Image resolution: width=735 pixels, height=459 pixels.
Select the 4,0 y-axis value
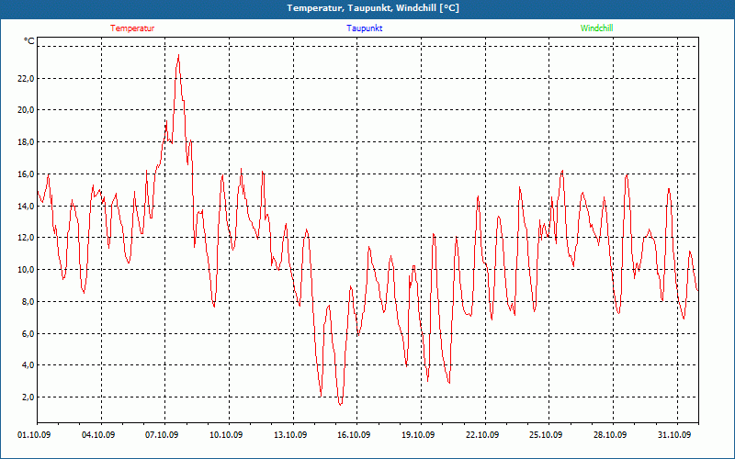click(28, 364)
